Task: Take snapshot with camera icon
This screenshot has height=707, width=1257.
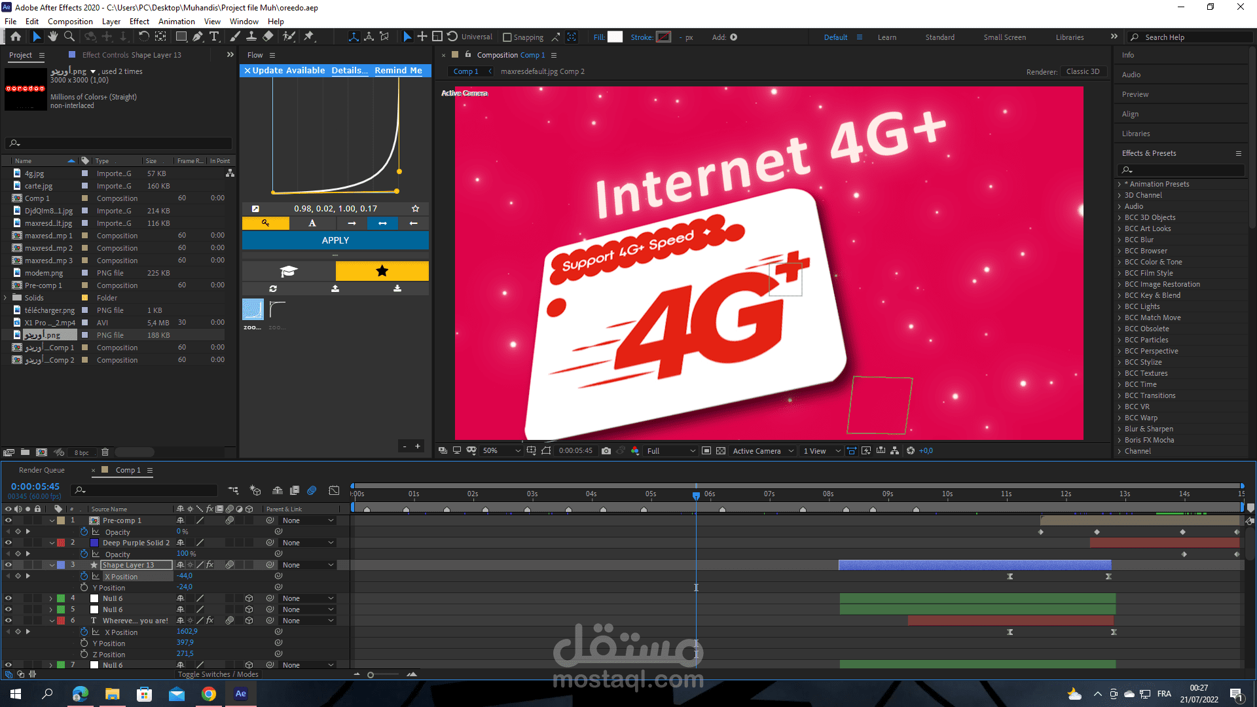Action: 606,451
